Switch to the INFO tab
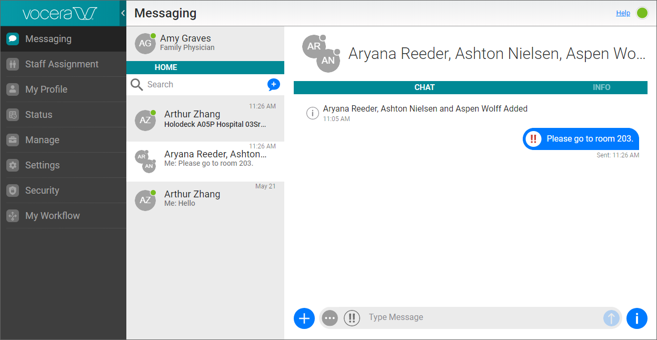Screen dimensions: 657x340 pyautogui.click(x=601, y=87)
